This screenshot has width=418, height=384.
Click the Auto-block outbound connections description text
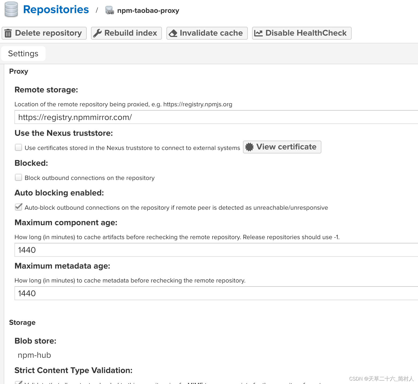(x=176, y=208)
